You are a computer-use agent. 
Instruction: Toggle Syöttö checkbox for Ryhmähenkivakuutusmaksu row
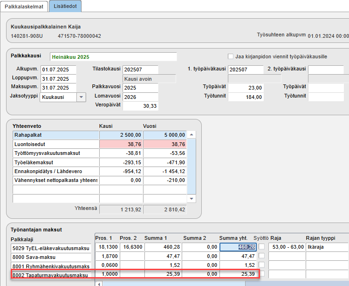point(262,265)
